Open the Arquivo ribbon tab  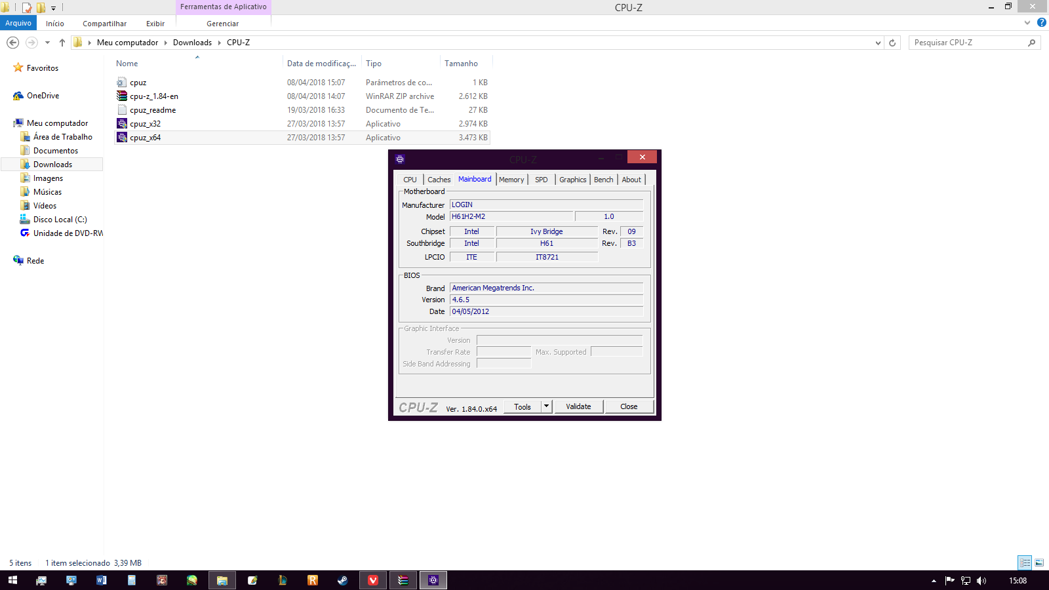[x=18, y=23]
